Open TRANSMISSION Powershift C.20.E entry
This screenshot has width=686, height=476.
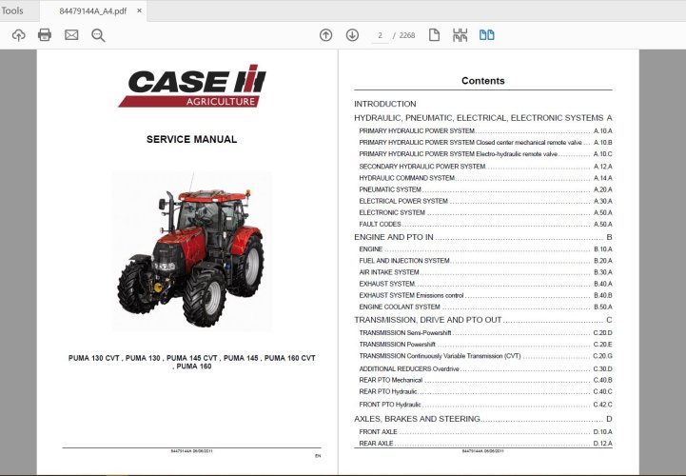[485, 345]
